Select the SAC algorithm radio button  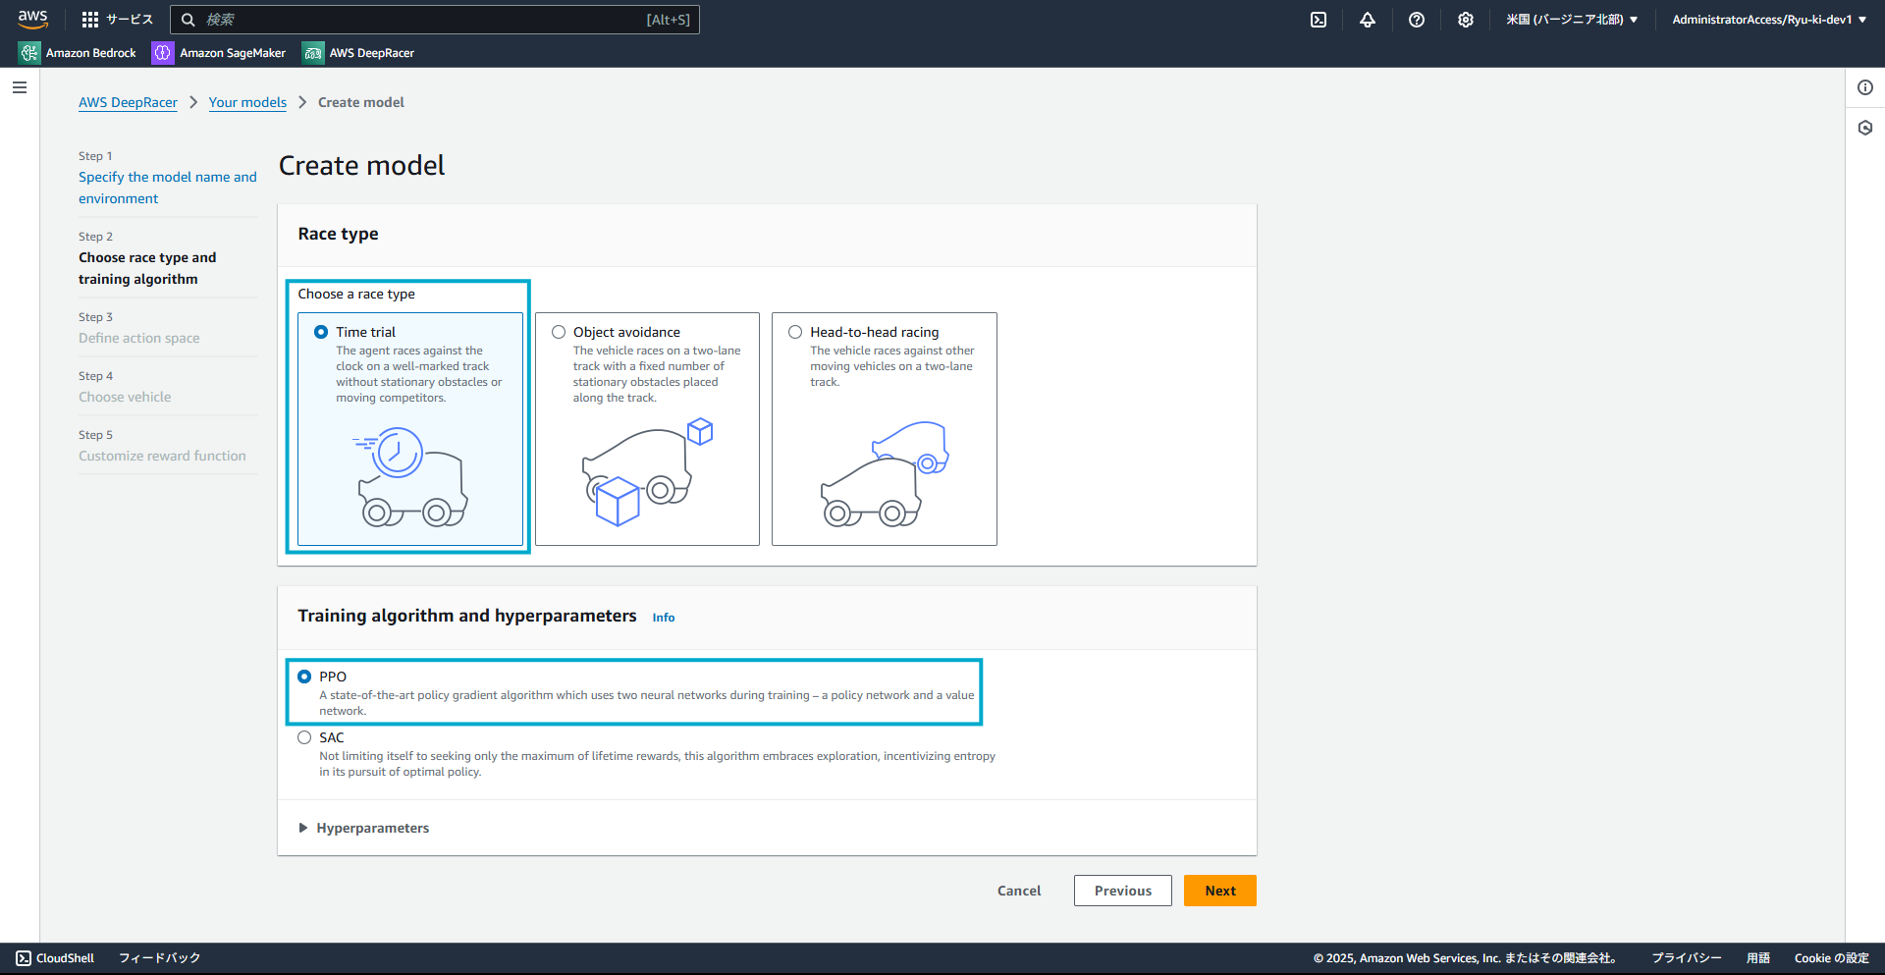[304, 737]
